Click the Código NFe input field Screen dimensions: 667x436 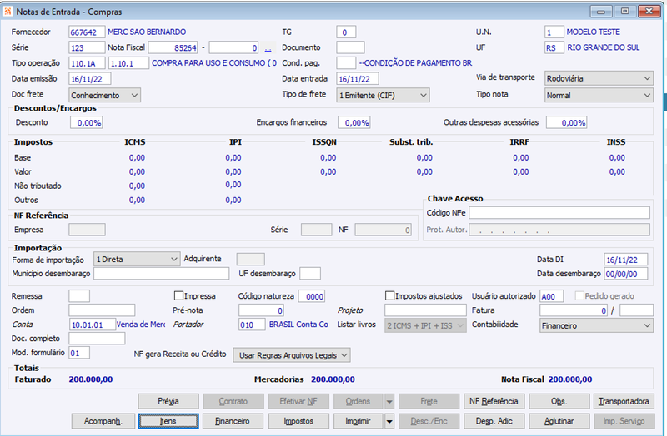(559, 213)
